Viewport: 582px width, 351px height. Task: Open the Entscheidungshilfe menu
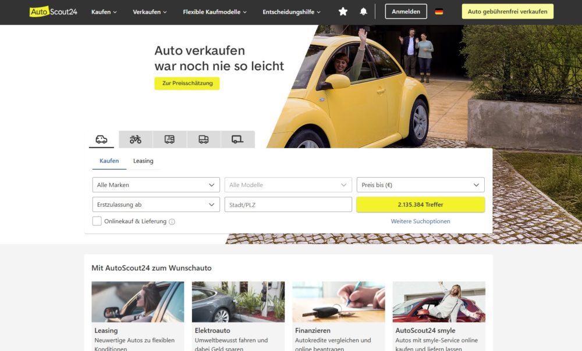pos(292,12)
